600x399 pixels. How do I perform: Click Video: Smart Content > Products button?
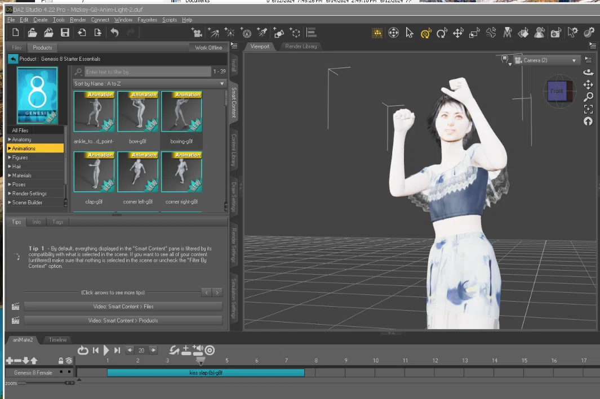pos(123,321)
